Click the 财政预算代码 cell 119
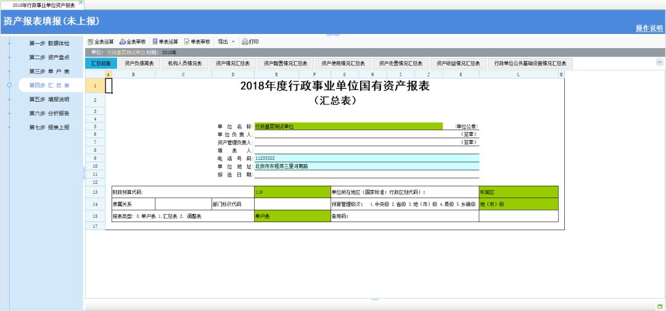The height and width of the screenshot is (311, 666). click(x=292, y=192)
